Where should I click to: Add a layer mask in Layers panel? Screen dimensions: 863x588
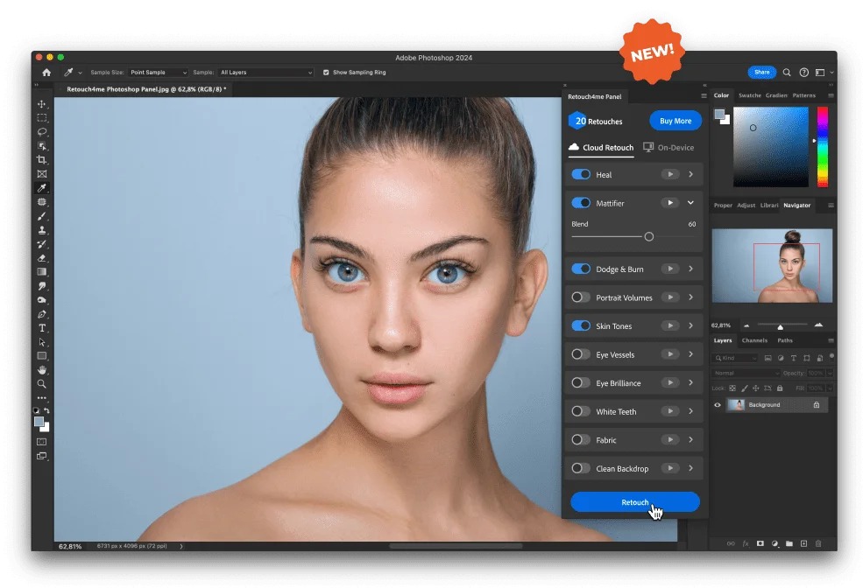point(760,543)
